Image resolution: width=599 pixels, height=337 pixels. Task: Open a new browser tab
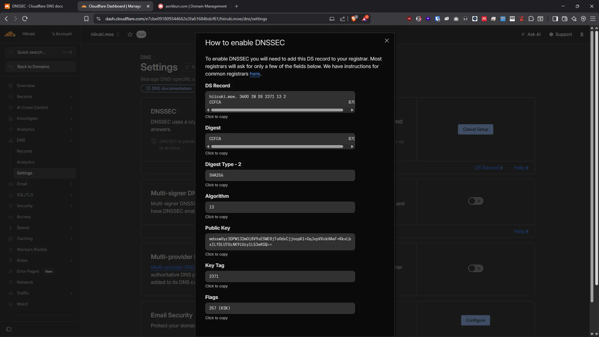tap(236, 6)
